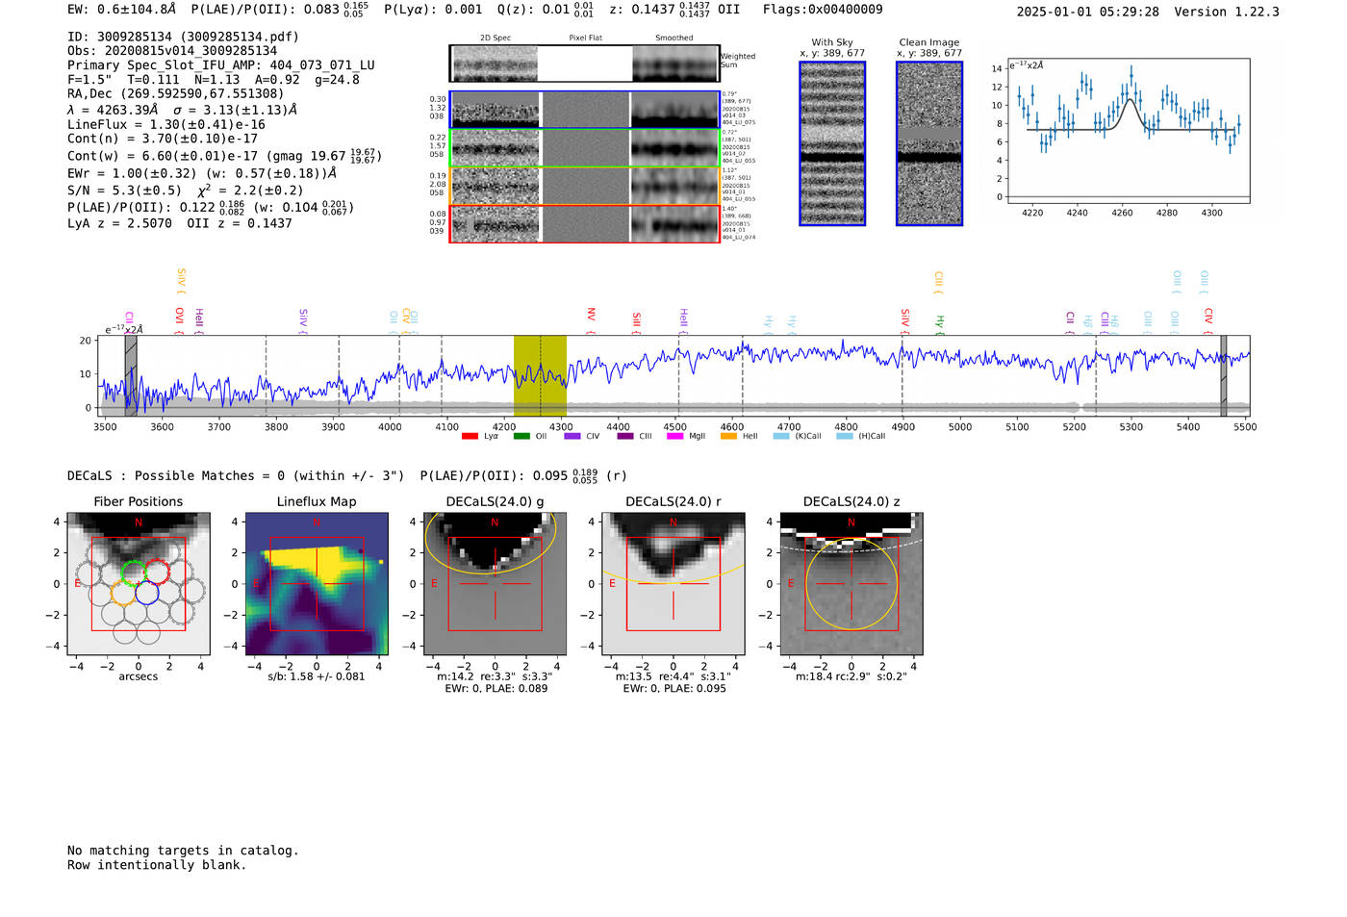Screen dimensions: 1347x917
Task: Click the green OII legend swatch
Action: (521, 436)
